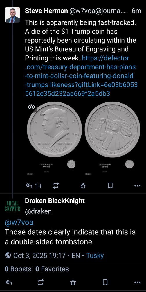146x292 pixels.
Task: Open the Tusky client link
Action: pos(95,255)
